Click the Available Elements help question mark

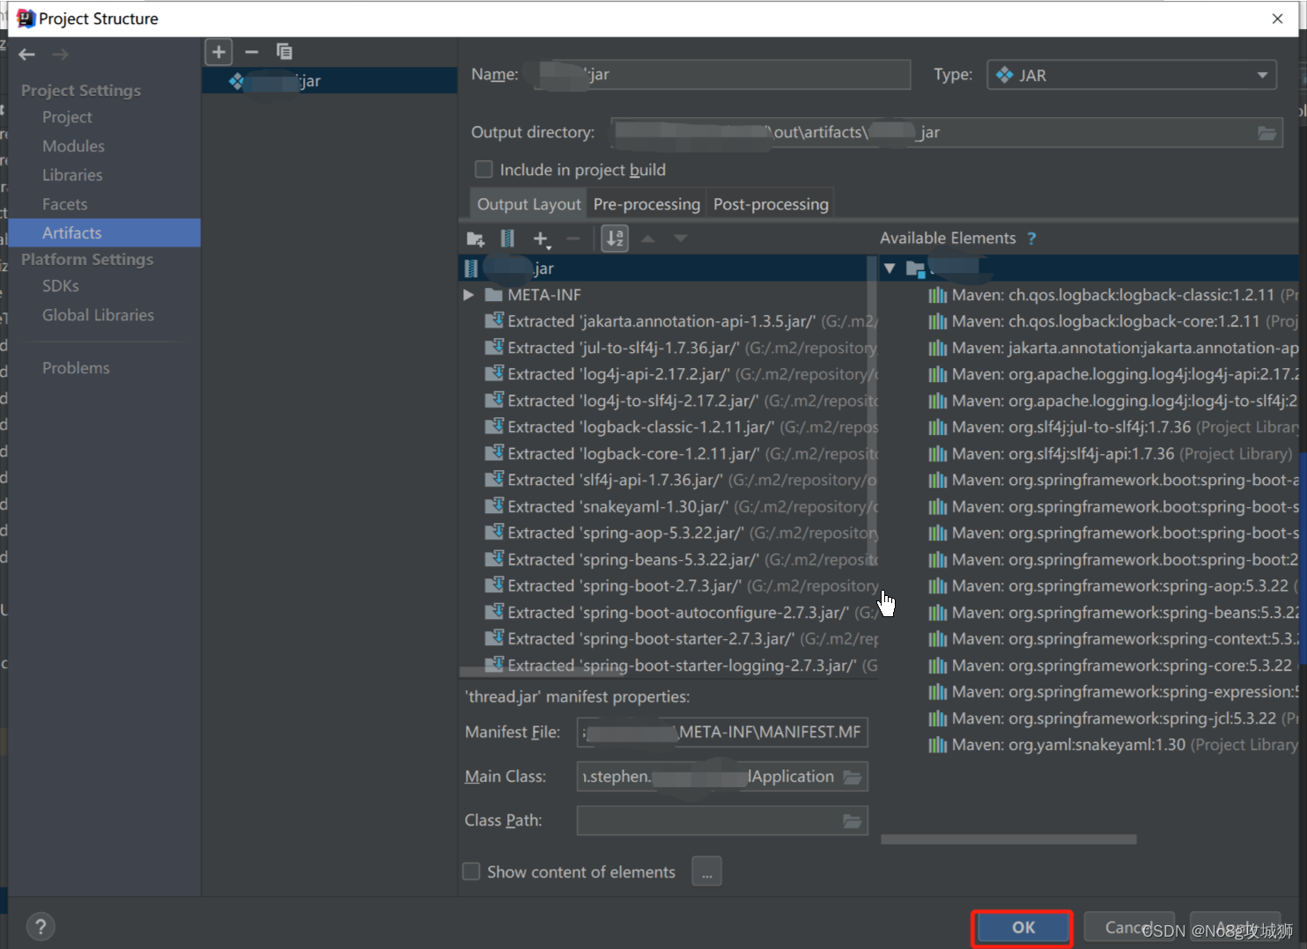1032,239
